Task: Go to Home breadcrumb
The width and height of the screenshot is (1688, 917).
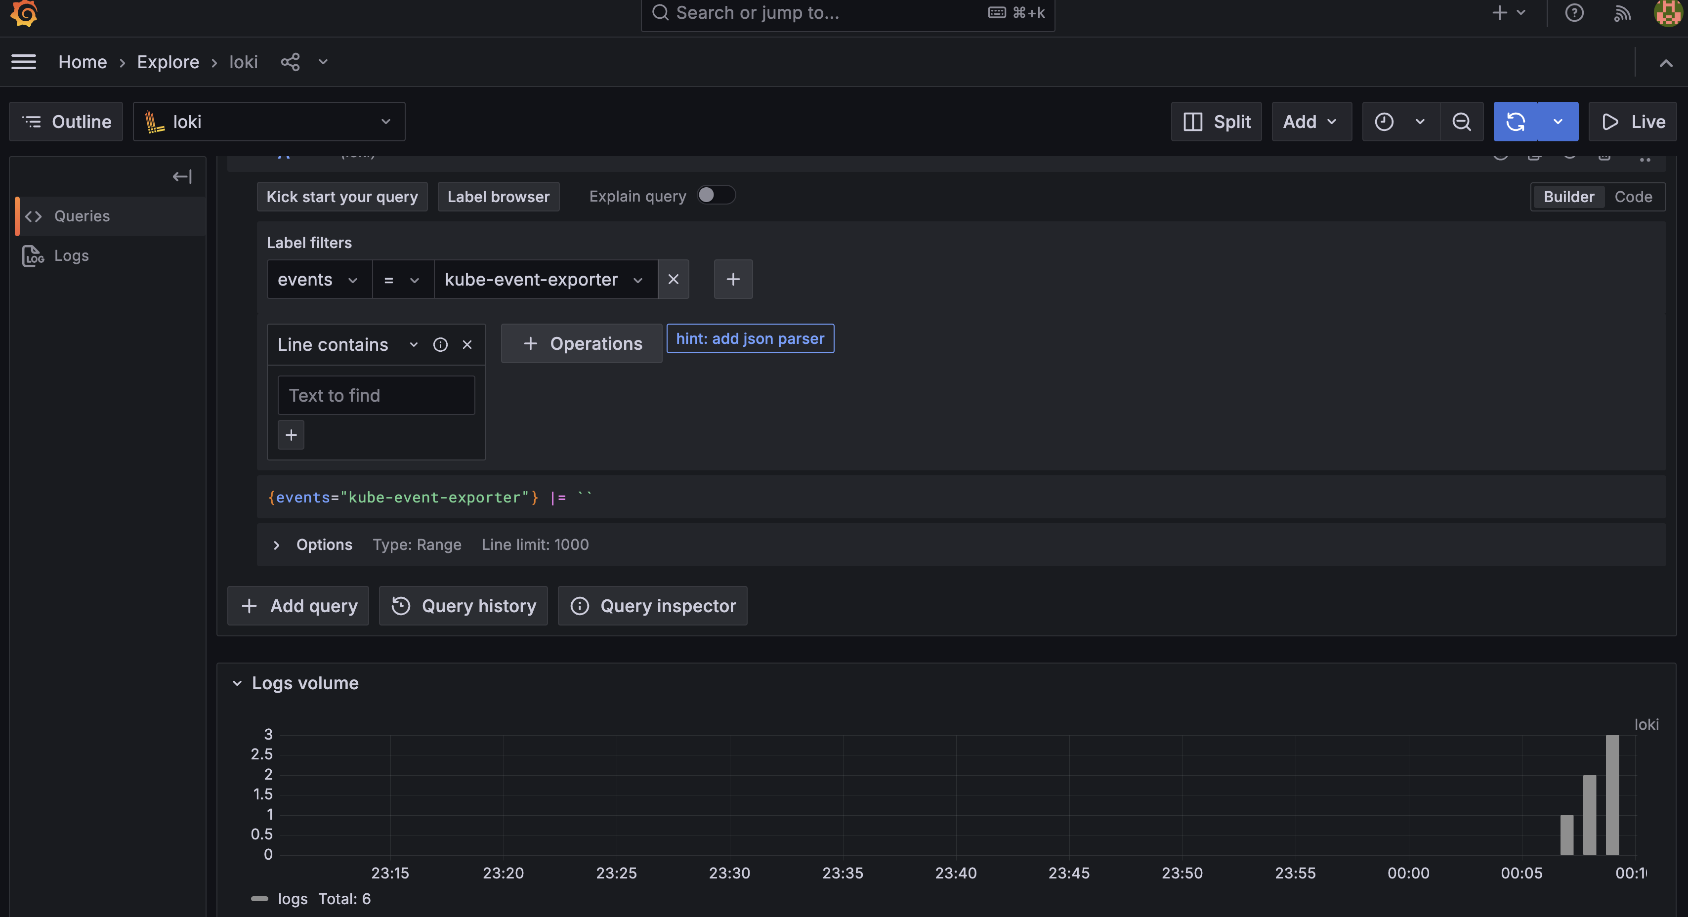Action: pyautogui.click(x=83, y=62)
